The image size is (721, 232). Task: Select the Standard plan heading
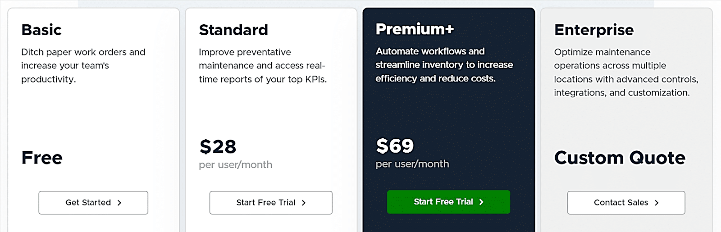click(233, 30)
